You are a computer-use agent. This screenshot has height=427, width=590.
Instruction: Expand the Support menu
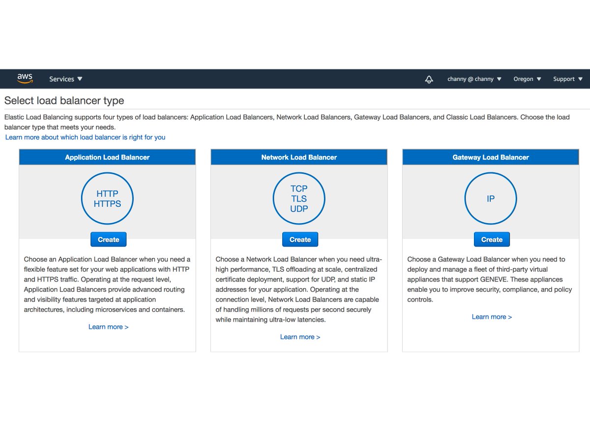[568, 79]
